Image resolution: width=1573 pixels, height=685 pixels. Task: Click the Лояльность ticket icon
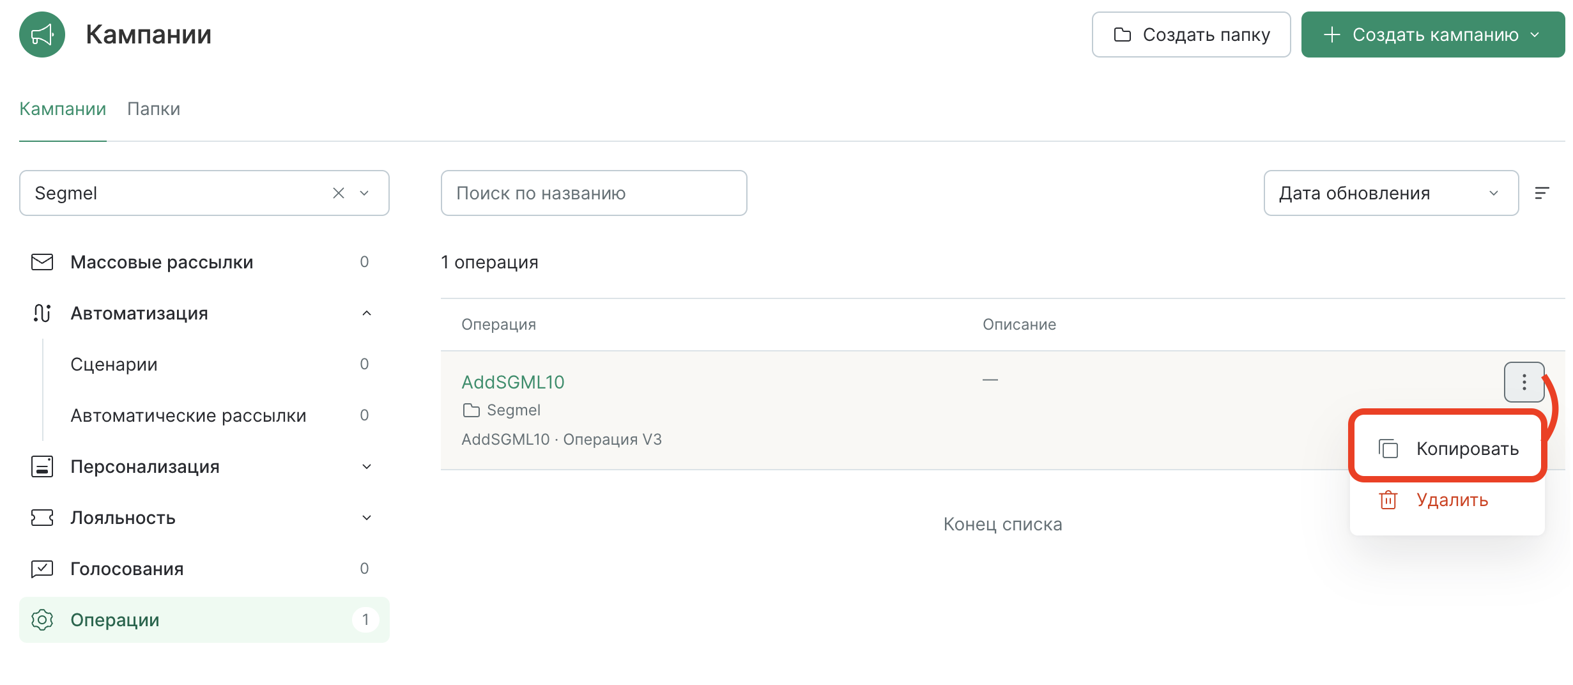42,518
